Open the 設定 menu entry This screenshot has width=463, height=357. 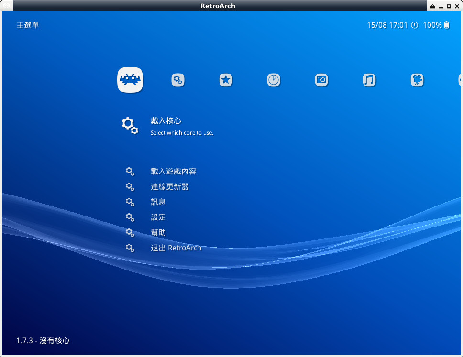point(158,217)
